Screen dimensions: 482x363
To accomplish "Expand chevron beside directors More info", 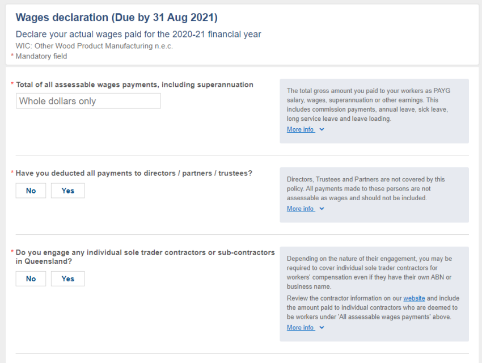I will tap(322, 209).
